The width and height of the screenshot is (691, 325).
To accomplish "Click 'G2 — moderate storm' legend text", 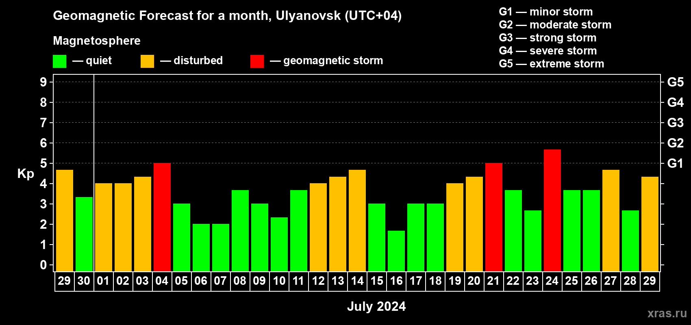I will tap(555, 25).
